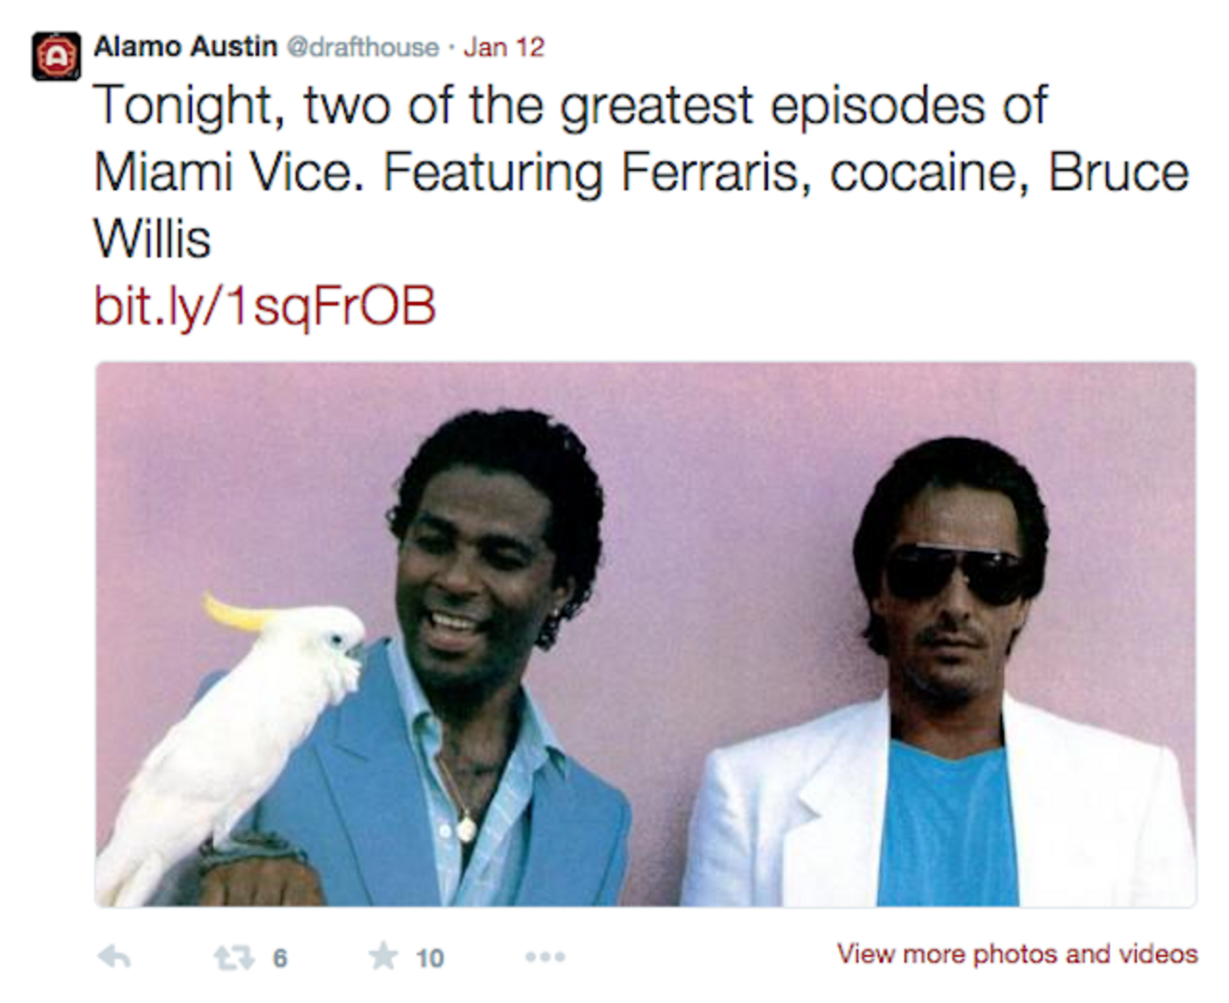Select the tweet text to expand it
This screenshot has width=1229, height=1003.
click(576, 173)
